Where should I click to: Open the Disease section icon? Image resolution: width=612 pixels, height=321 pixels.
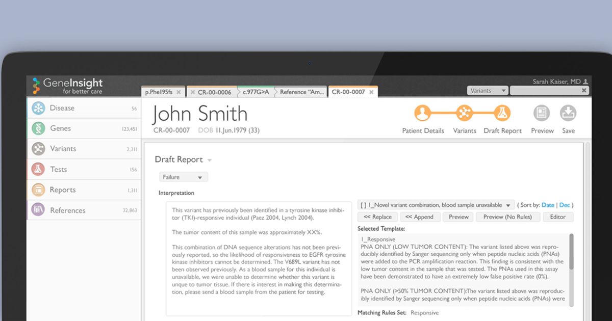pyautogui.click(x=38, y=108)
